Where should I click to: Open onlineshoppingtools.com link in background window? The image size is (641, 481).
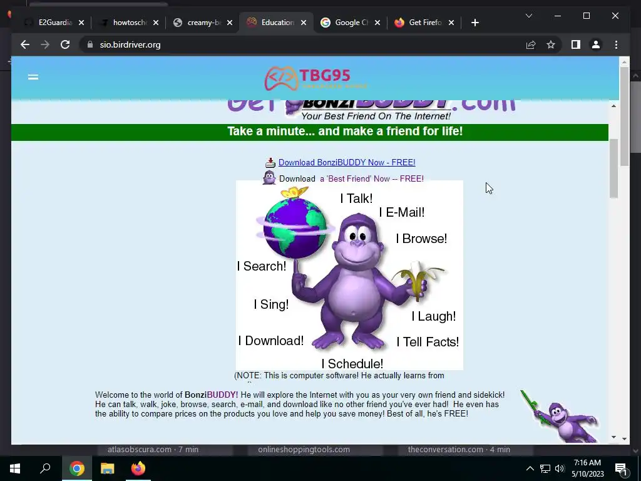pos(304,450)
